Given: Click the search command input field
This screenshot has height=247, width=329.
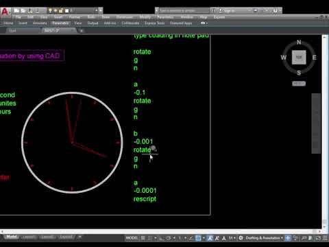Looking at the screenshot, I should 184,10.
